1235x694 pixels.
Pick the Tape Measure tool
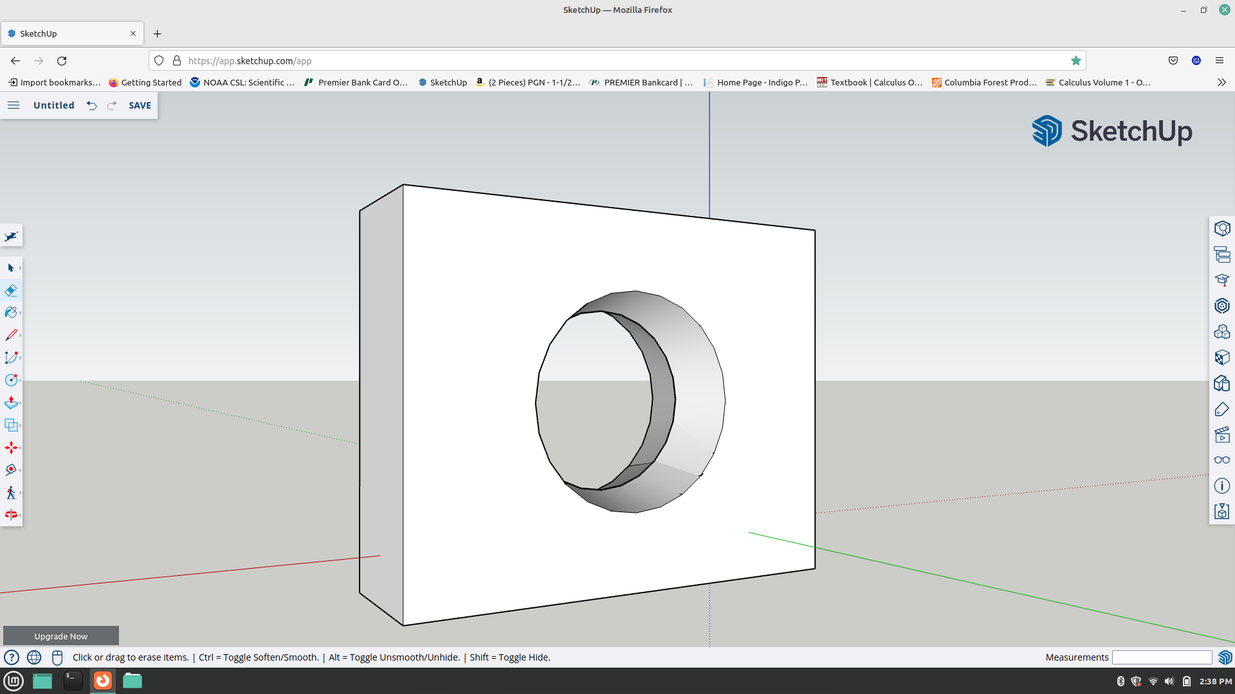11,470
